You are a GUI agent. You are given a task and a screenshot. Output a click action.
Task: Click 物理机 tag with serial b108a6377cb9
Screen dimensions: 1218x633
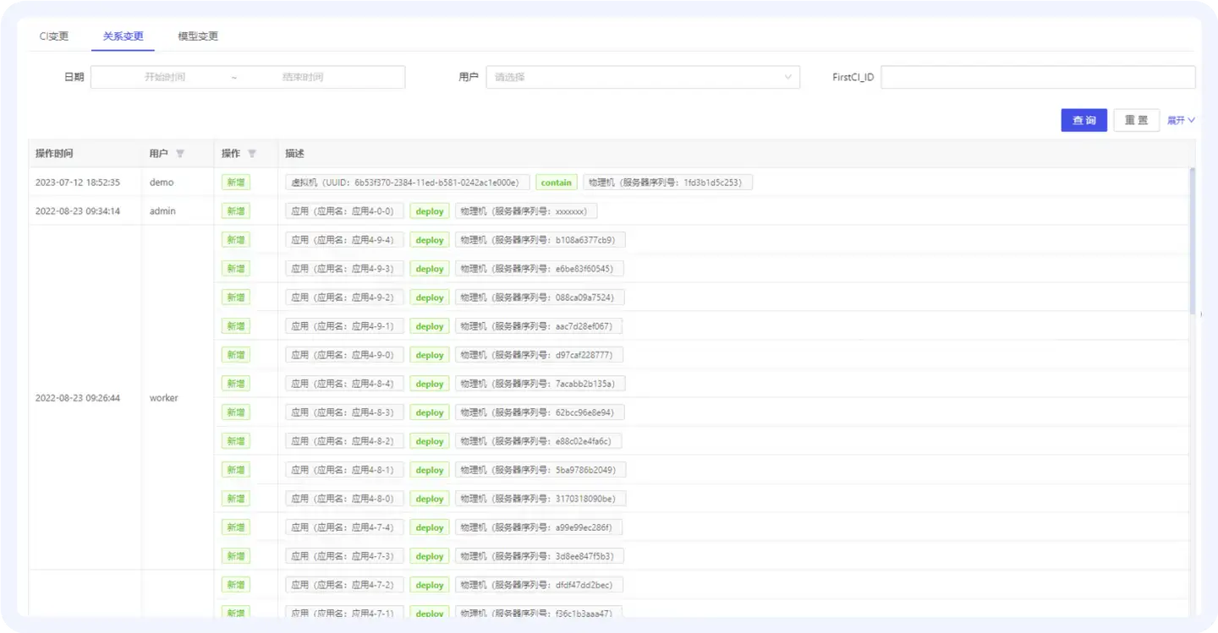click(540, 240)
